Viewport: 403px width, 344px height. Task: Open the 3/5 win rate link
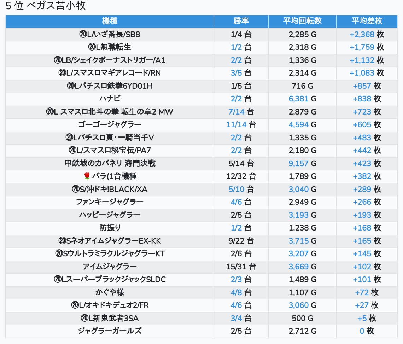[236, 73]
